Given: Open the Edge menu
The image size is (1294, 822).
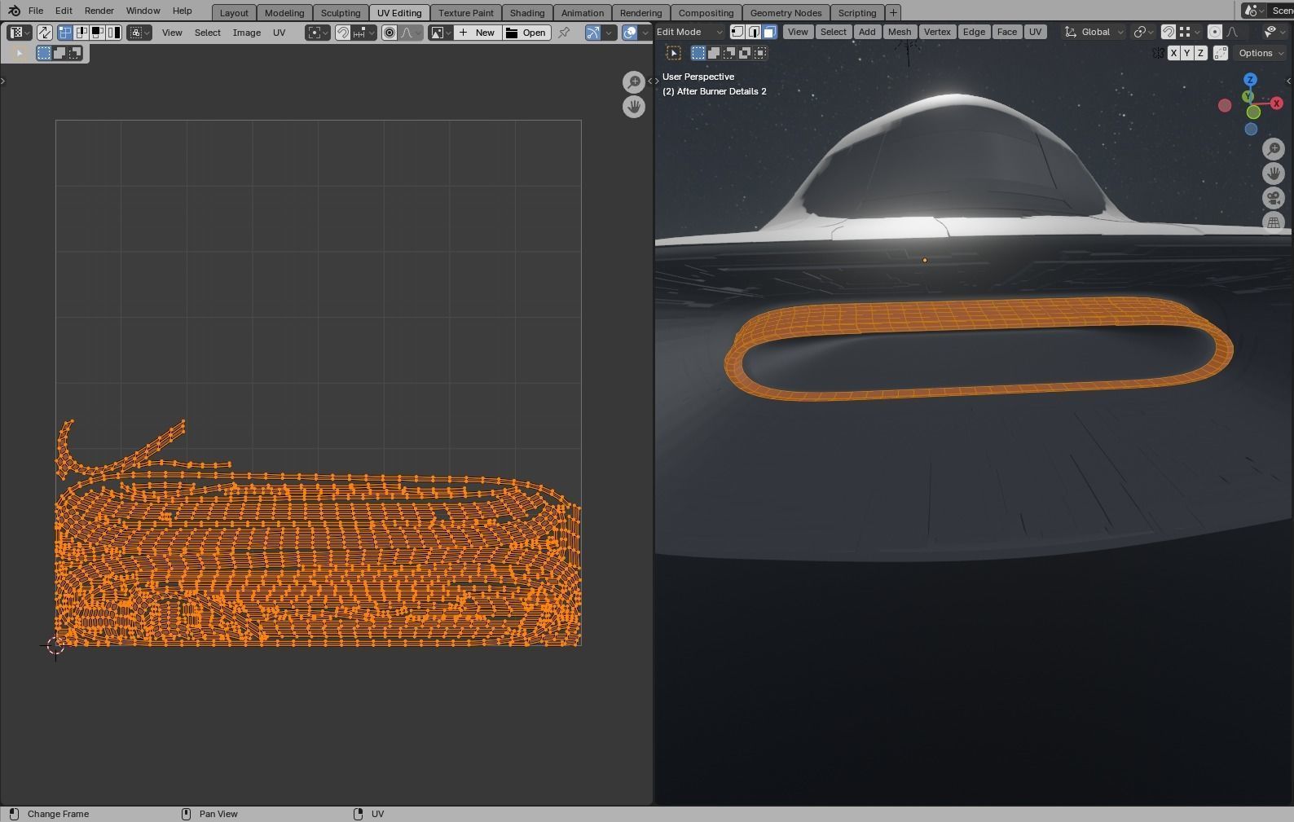Looking at the screenshot, I should (x=974, y=32).
